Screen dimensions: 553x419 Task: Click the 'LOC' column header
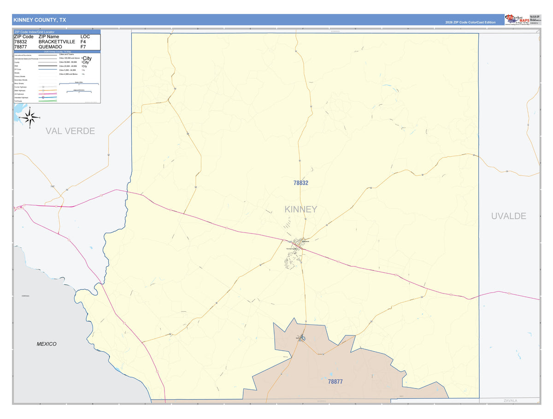click(x=85, y=36)
